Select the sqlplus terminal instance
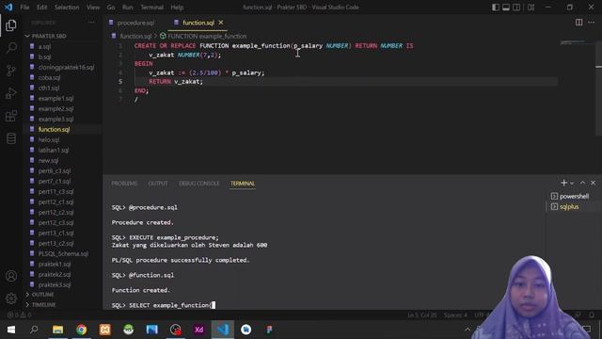This screenshot has height=339, width=602. coord(573,207)
